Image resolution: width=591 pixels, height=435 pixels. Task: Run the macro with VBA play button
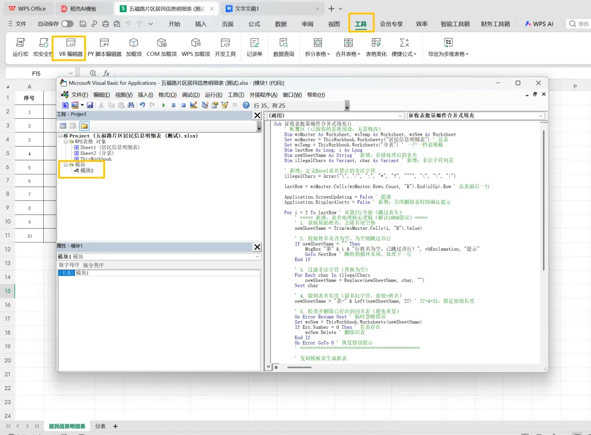coord(163,105)
